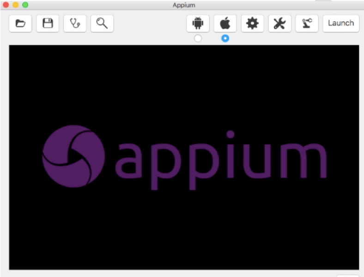This screenshot has height=277, width=364.
Task: Close the Appium window with the red button
Action: (x=6, y=5)
